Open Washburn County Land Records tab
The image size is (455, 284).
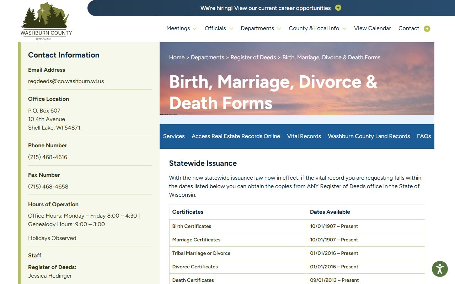point(369,136)
